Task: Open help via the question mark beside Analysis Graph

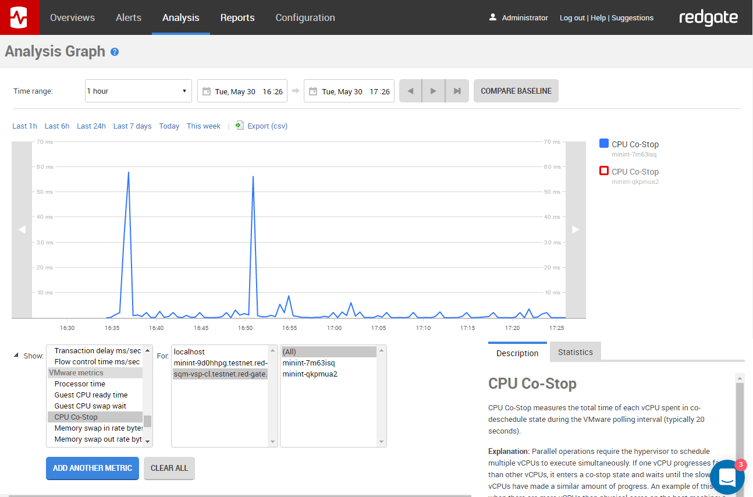Action: tap(115, 52)
